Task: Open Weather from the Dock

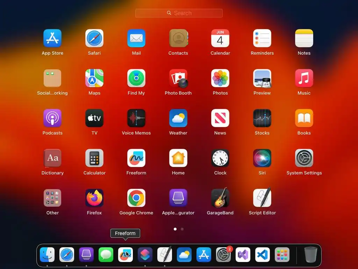Action: (184, 255)
